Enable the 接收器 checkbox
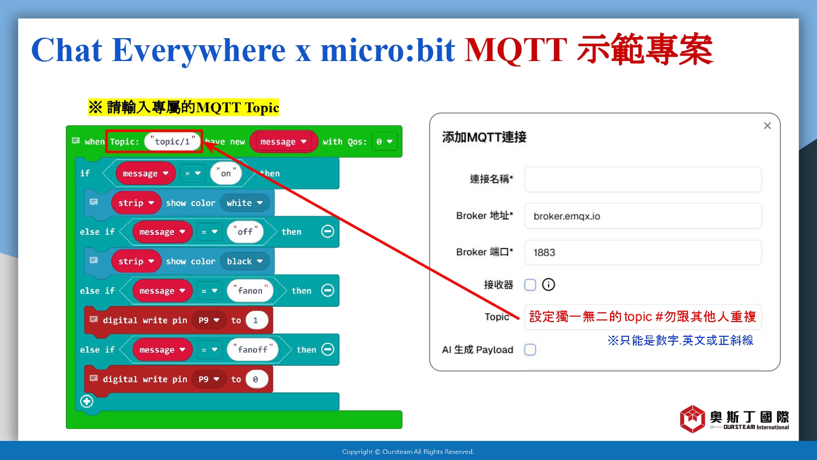Screen dimensions: 817x460 [x=530, y=285]
